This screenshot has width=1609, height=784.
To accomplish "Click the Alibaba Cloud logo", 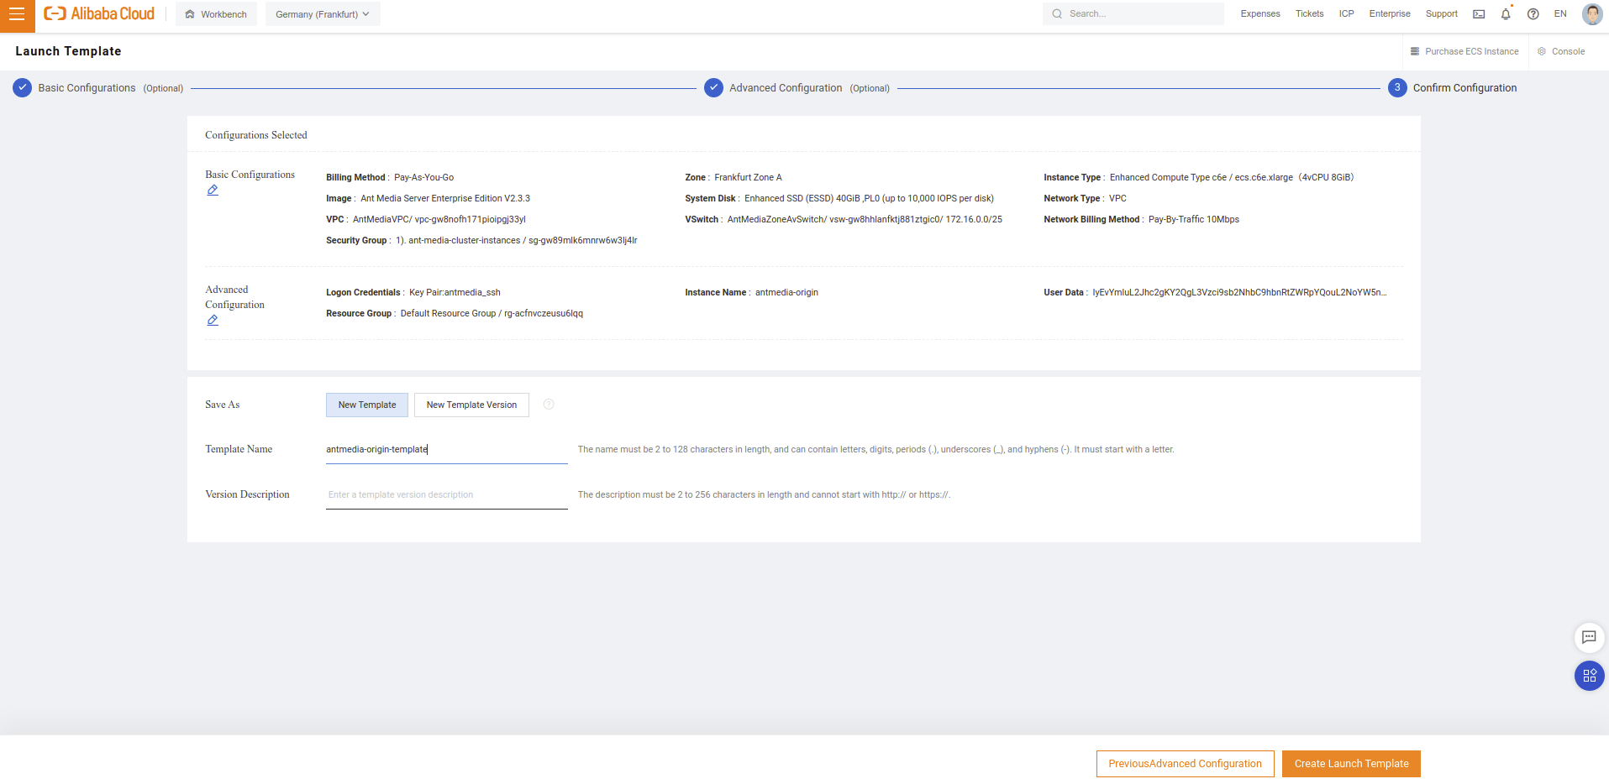I will pos(99,13).
